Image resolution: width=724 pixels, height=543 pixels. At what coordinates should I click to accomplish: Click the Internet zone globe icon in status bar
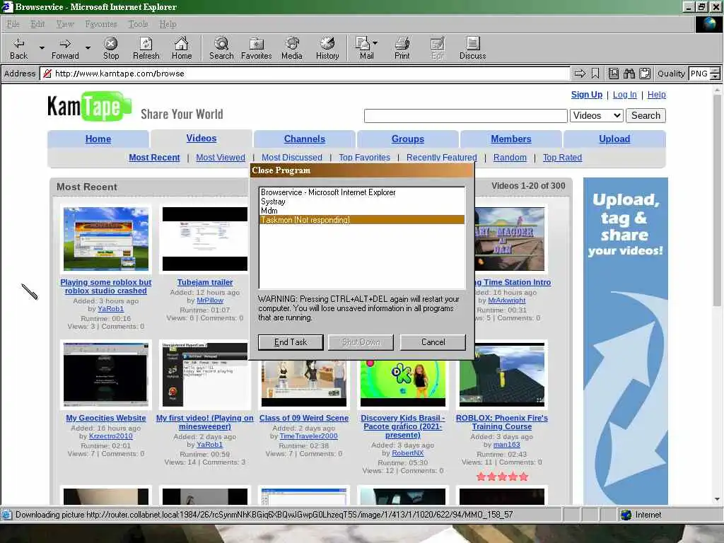pos(626,515)
